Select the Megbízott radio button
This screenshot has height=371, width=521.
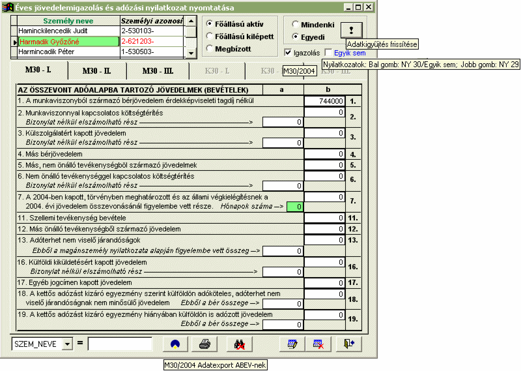(x=209, y=48)
